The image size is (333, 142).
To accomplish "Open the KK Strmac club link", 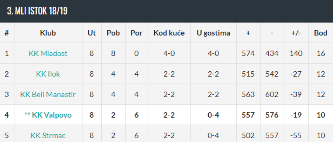I will pos(48,135).
